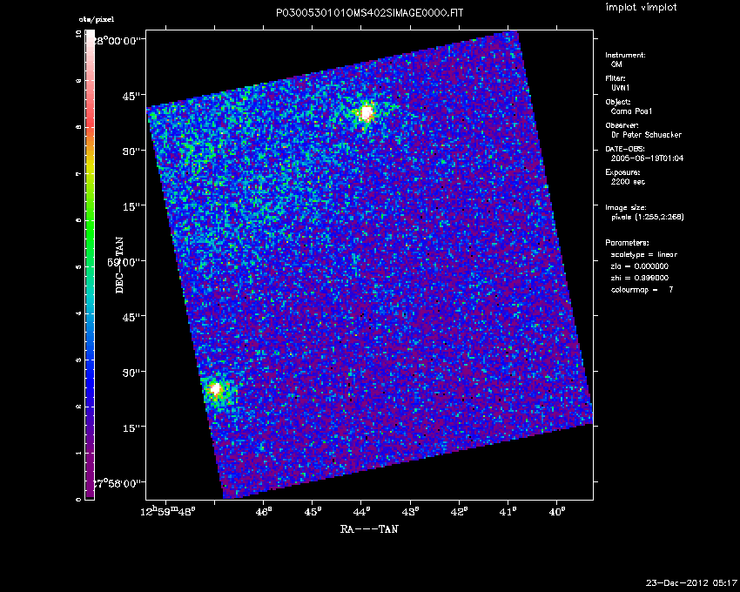
Task: Click the 'zhi = 0.999000' parameter
Action: click(640, 278)
